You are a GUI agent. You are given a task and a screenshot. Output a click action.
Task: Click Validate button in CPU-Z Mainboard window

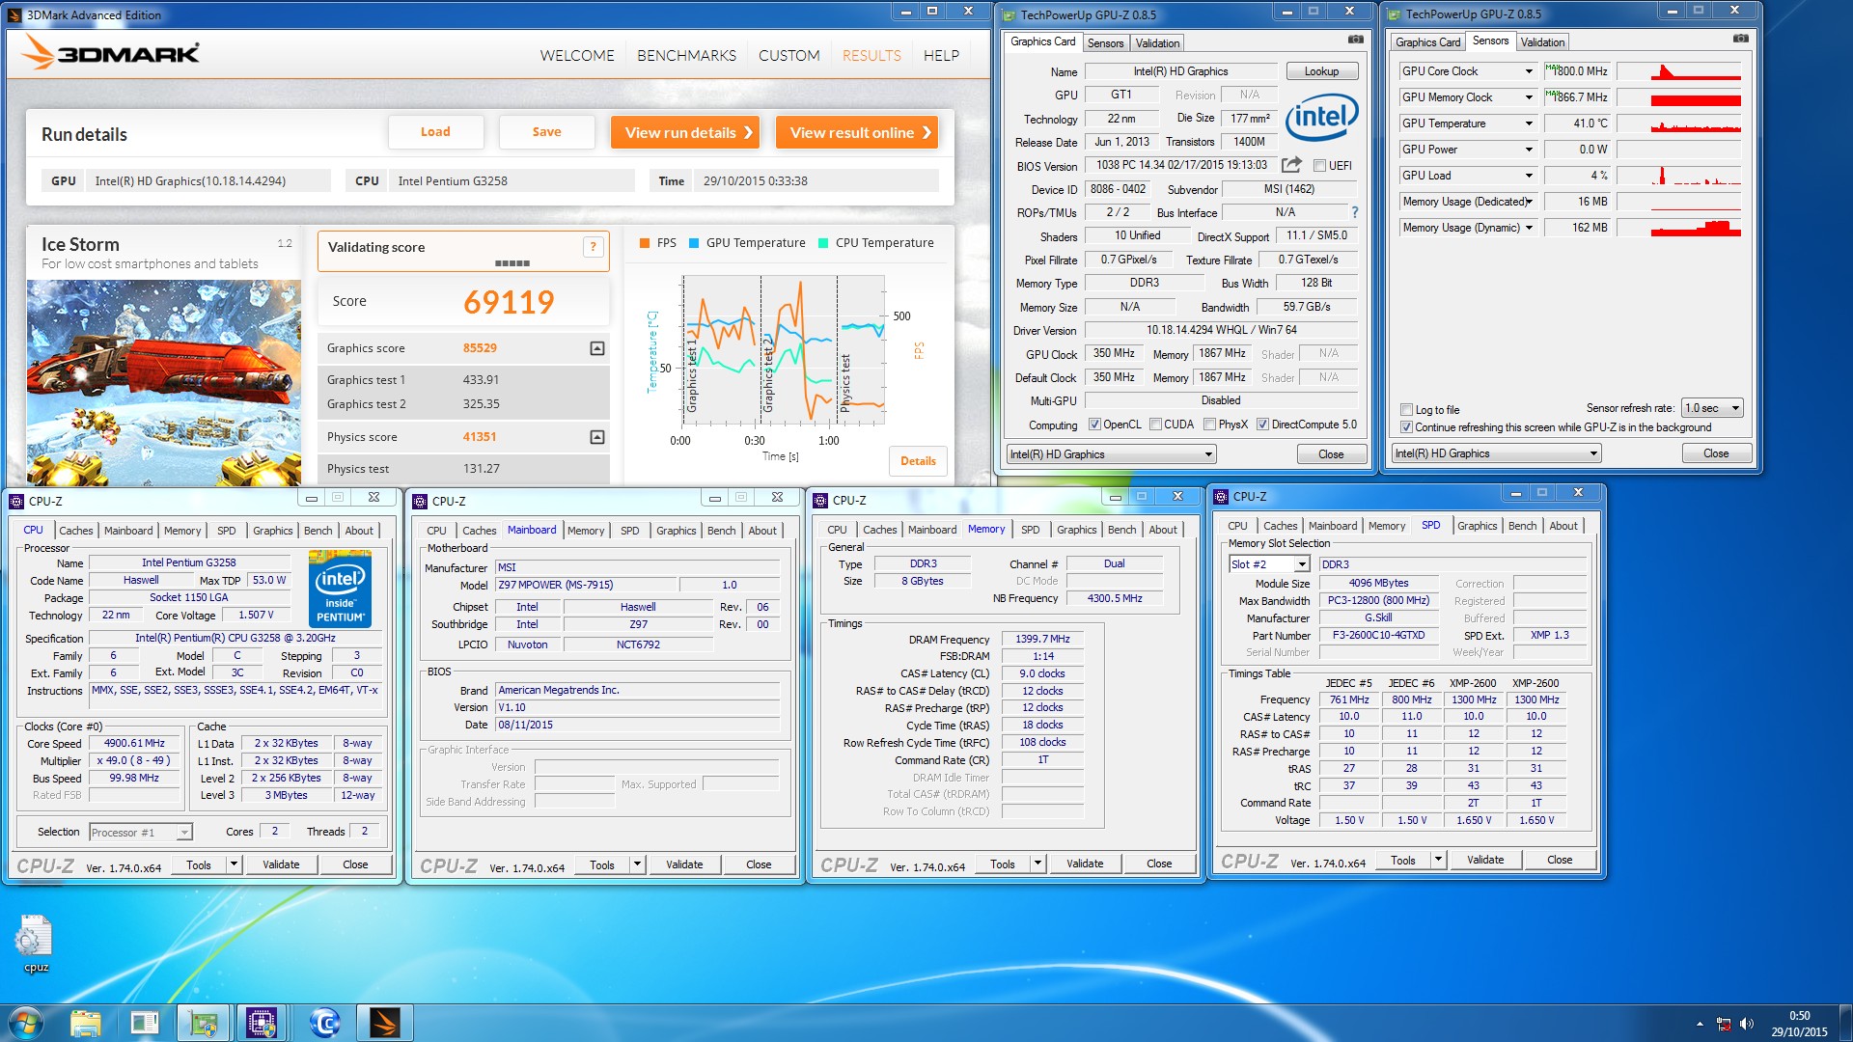coord(684,864)
